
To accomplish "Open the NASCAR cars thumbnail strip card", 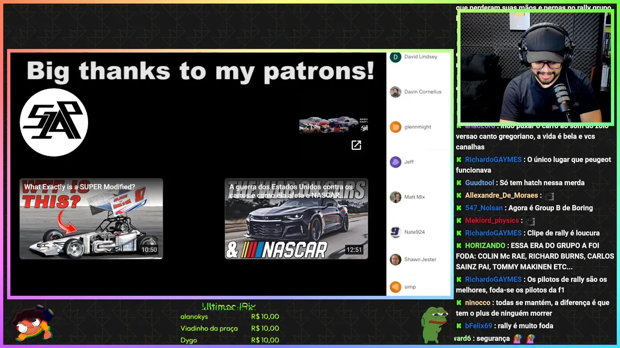I will coord(333,125).
